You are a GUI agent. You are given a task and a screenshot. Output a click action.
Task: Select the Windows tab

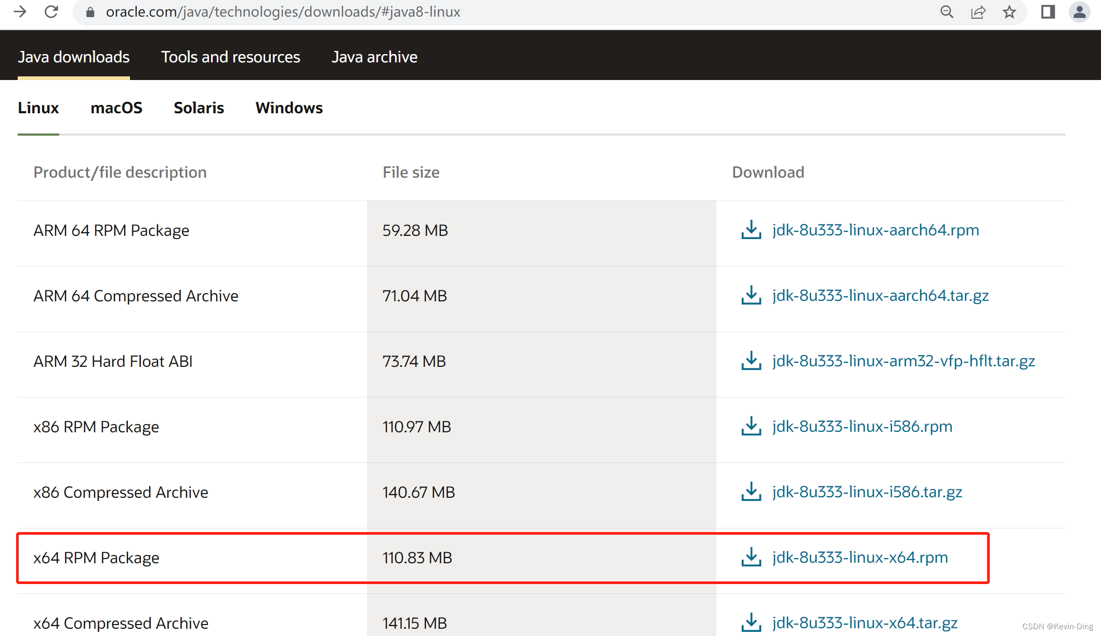[x=289, y=108]
